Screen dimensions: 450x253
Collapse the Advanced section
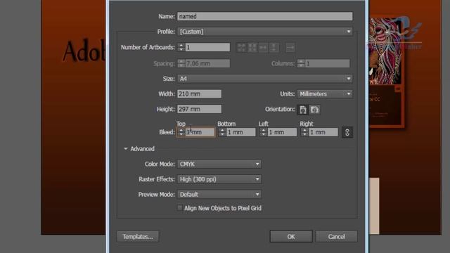tap(126, 148)
